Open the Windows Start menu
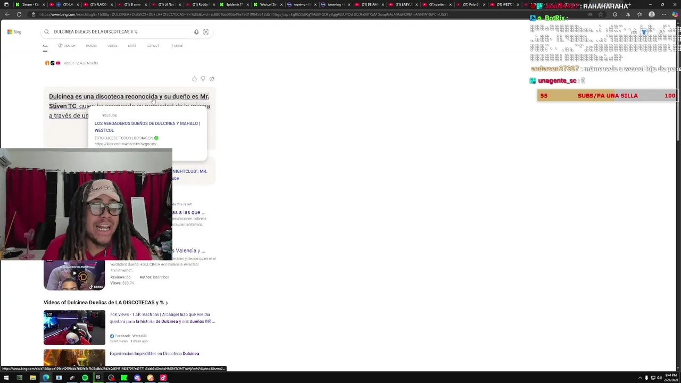The width and height of the screenshot is (681, 383). coord(6,378)
